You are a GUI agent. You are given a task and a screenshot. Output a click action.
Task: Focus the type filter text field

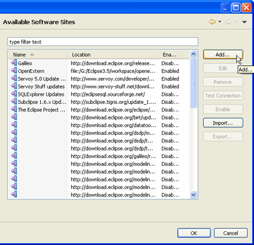(x=103, y=42)
